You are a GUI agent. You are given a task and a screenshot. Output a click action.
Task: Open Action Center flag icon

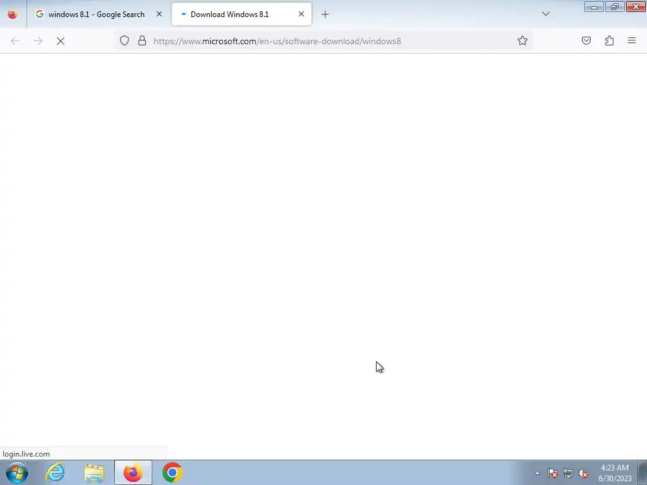(x=553, y=473)
